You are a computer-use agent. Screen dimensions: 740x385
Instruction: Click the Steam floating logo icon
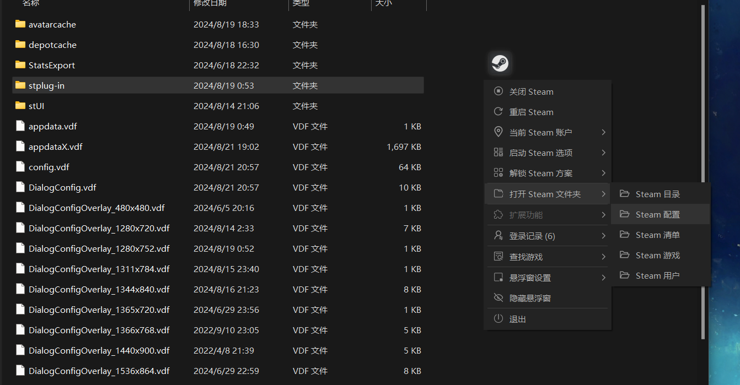click(500, 63)
